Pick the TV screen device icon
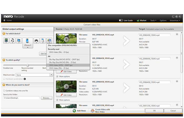This screenshot has width=184, height=118. pos(19,41)
